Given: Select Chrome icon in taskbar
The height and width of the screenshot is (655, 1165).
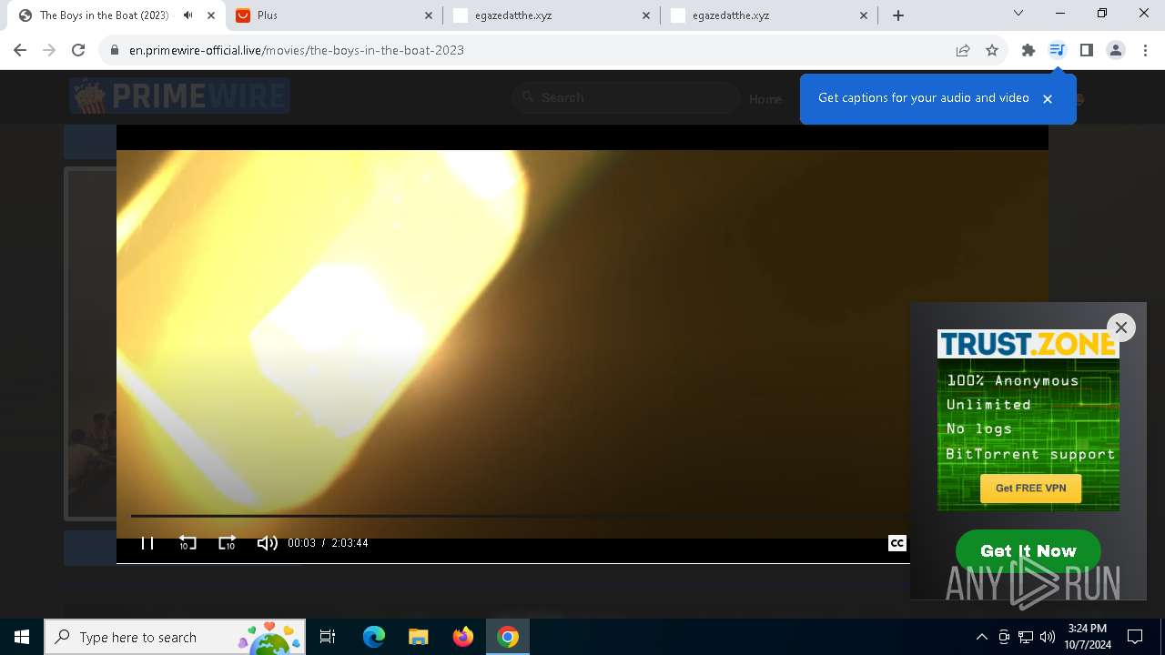Looking at the screenshot, I should click(508, 637).
